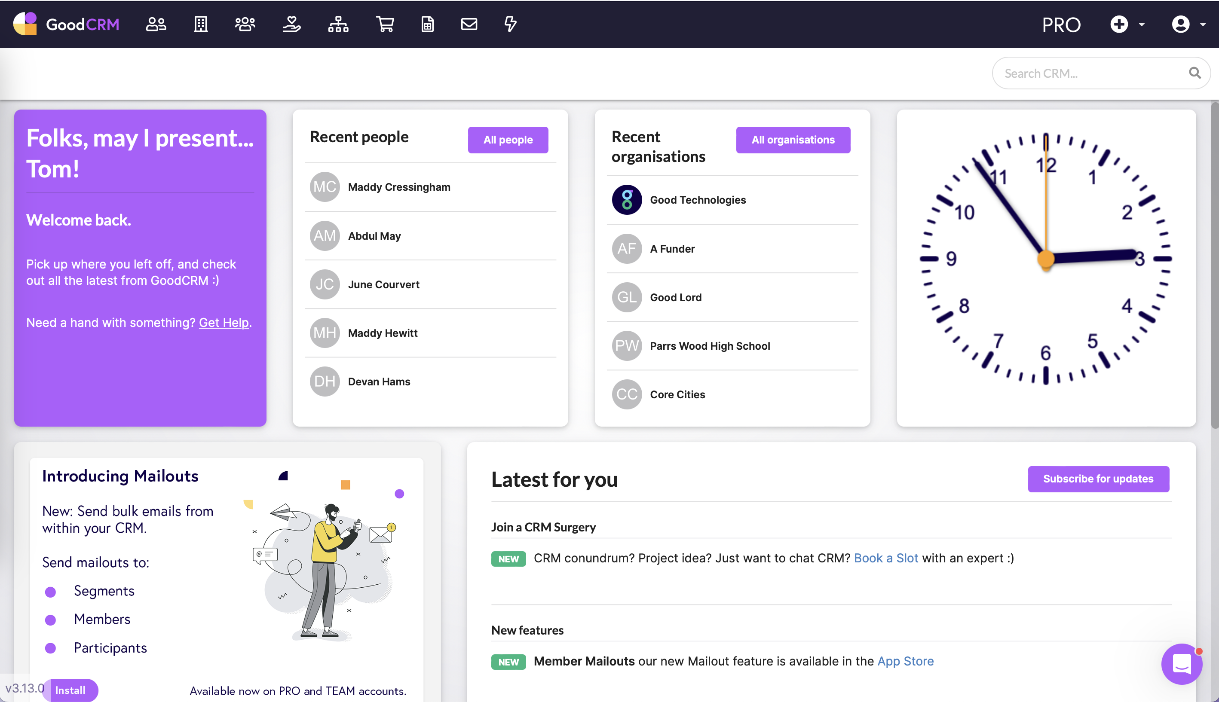
Task: Click Book a Slot link
Action: [x=886, y=558]
